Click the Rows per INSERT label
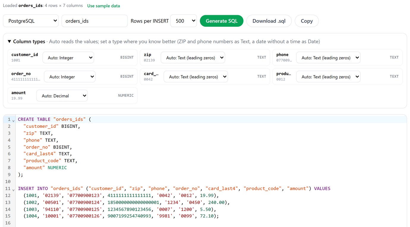 pos(150,21)
